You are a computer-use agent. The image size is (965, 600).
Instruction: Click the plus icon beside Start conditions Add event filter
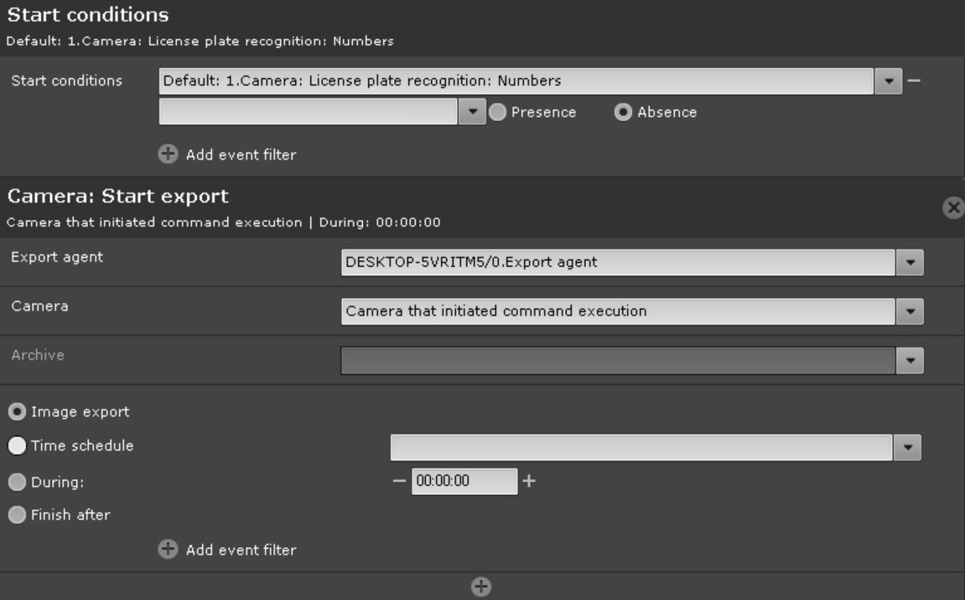click(x=169, y=154)
